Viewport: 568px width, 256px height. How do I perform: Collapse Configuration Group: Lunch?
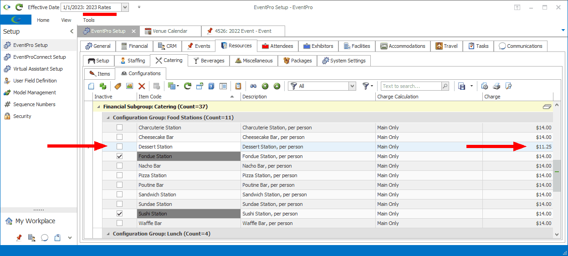pos(108,234)
